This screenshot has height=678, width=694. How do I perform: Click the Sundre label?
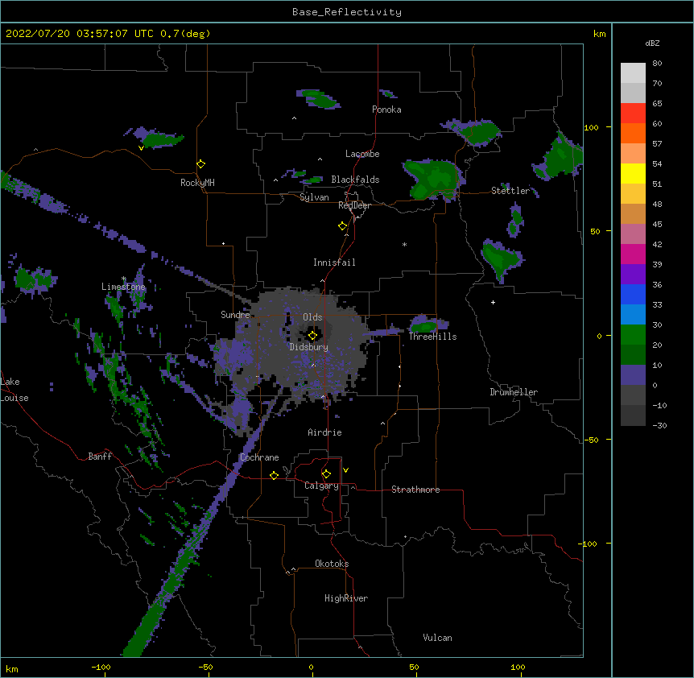(x=235, y=315)
